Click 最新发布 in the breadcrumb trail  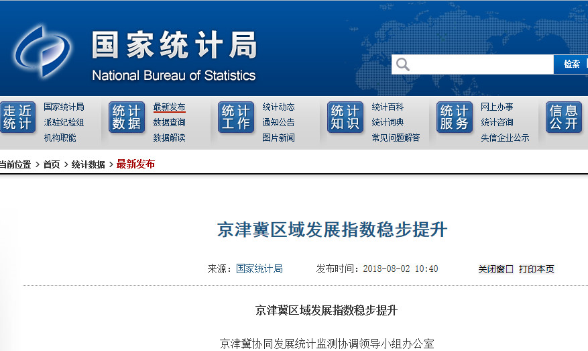[x=135, y=164]
